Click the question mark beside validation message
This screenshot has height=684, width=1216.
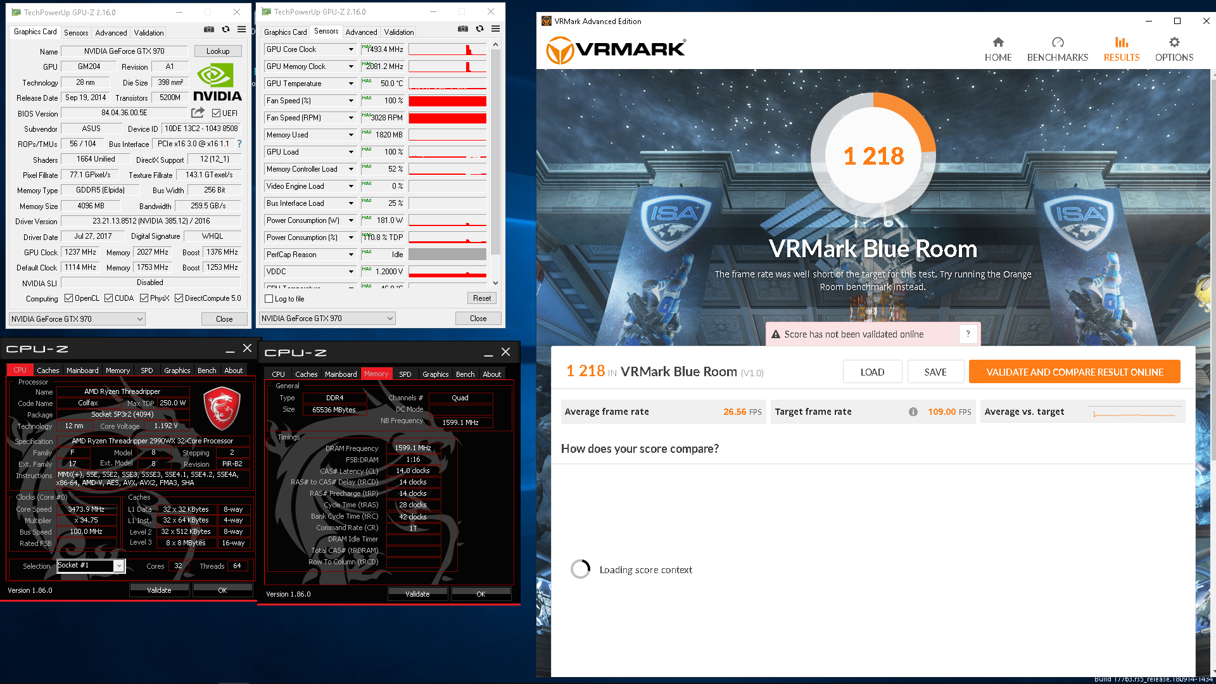click(x=968, y=334)
